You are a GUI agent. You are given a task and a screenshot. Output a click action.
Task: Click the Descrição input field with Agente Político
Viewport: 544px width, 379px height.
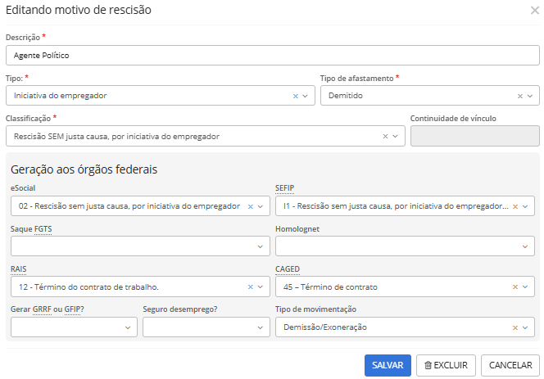[272, 55]
